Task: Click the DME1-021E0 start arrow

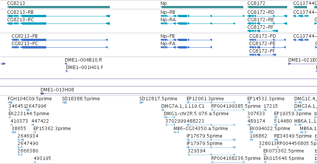Action: [290, 64]
